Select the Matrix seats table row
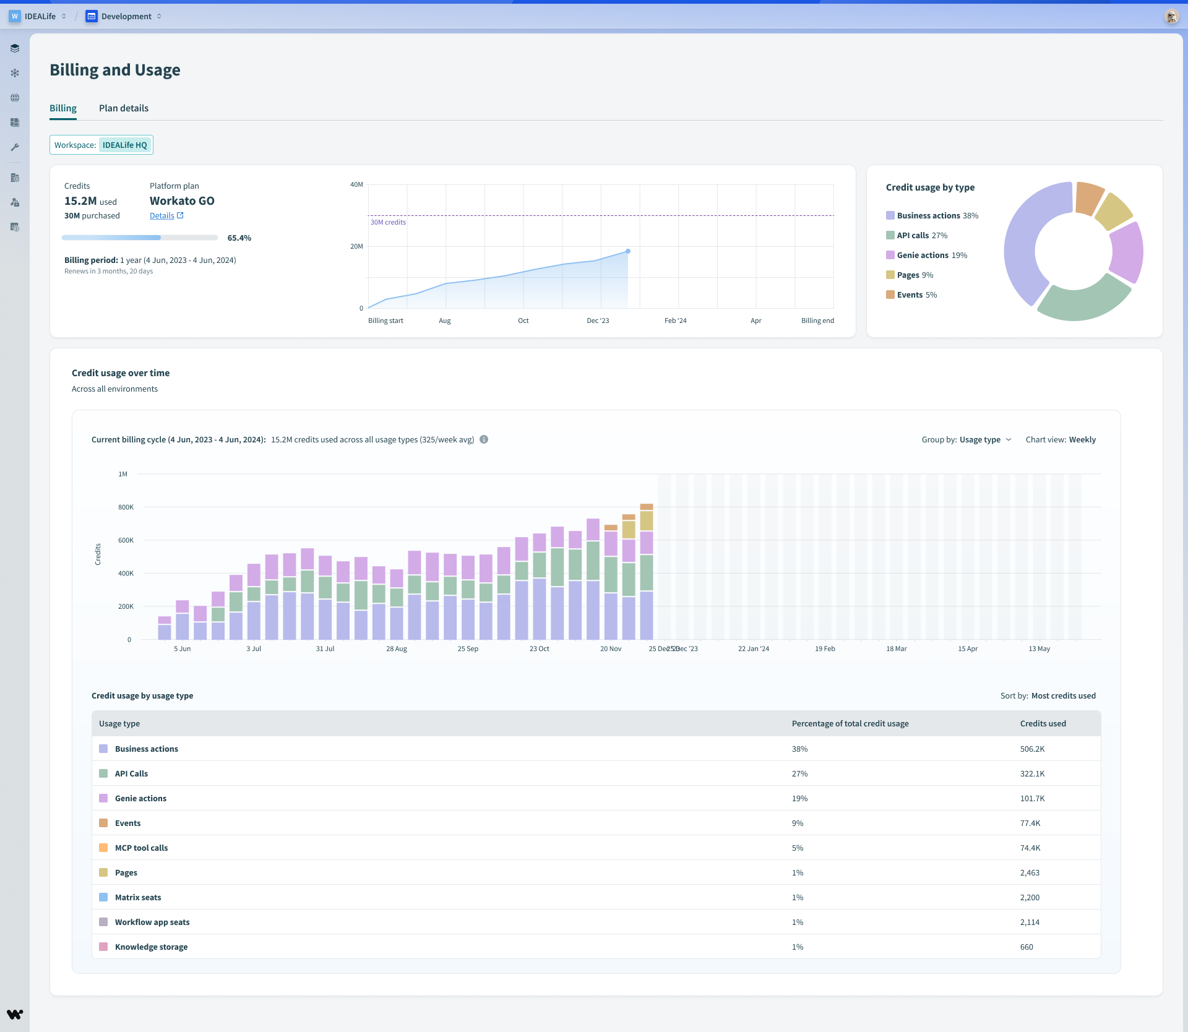This screenshot has width=1188, height=1032. point(596,897)
